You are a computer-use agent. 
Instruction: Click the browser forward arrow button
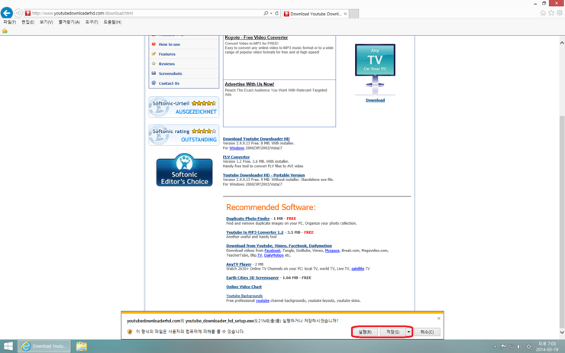[x=18, y=13]
